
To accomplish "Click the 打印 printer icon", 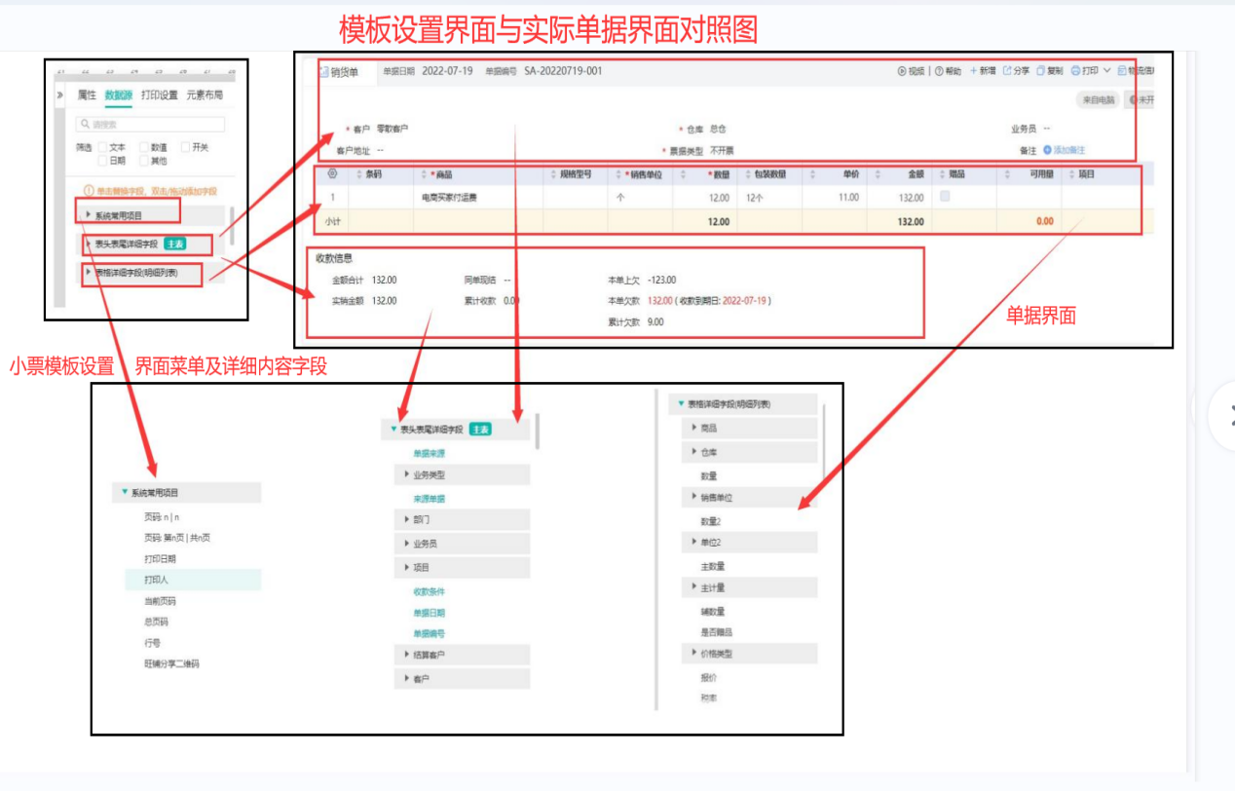I will click(x=1076, y=71).
